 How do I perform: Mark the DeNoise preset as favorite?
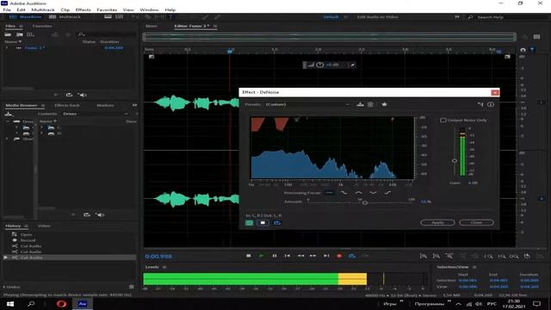(x=384, y=104)
